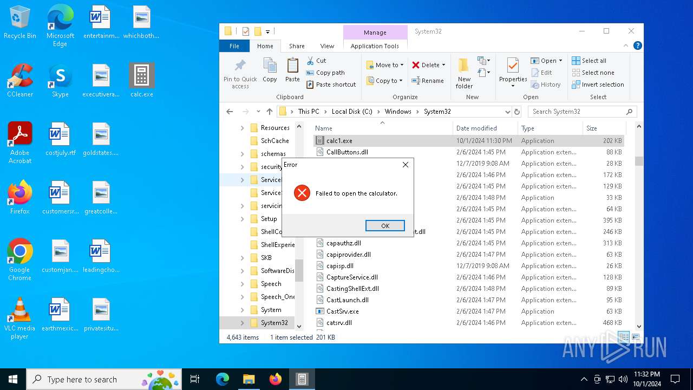This screenshot has height=390, width=693.
Task: Click the Windows Start button
Action: [x=13, y=379]
